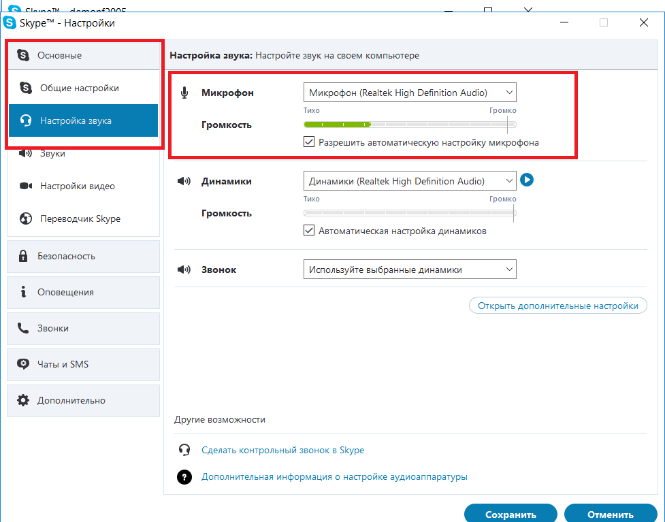Open Дополнительная информация о настройке аудиоаппаратуры link
This screenshot has height=522, width=665.
(x=334, y=476)
